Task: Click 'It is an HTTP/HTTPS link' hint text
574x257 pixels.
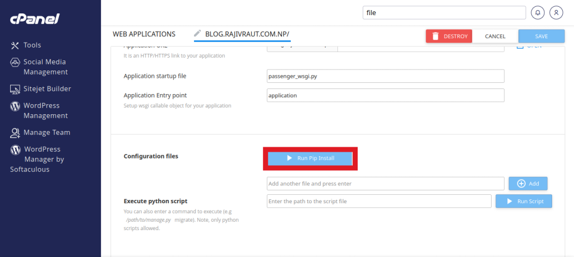Action: (x=174, y=56)
